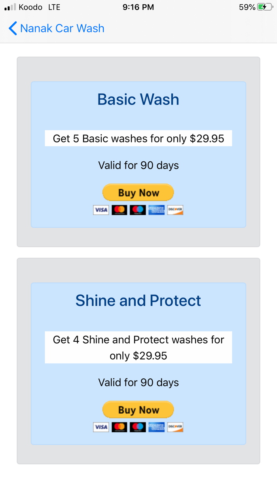
Task: Click American Express icon under Shine and Protect
Action: coord(156,427)
